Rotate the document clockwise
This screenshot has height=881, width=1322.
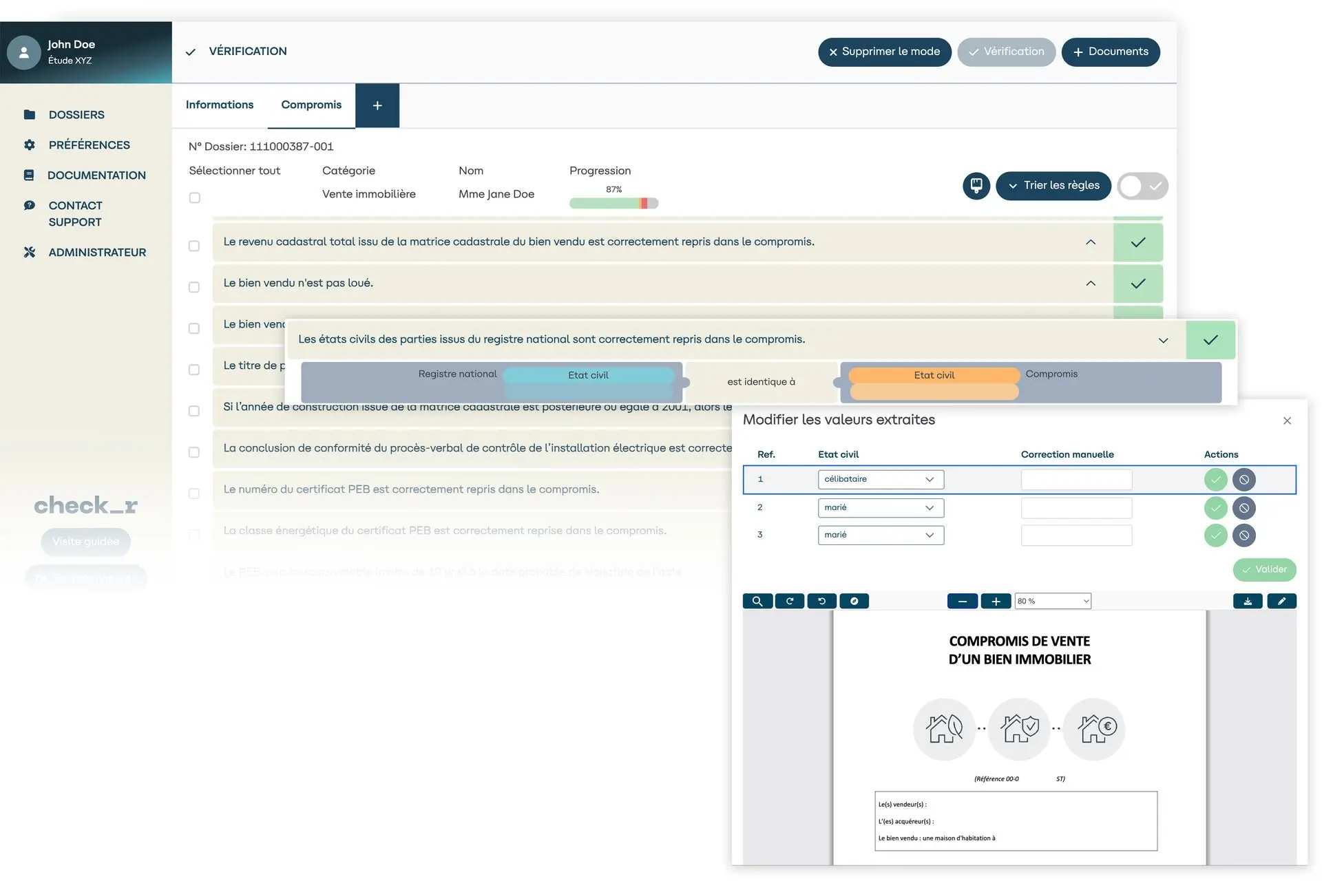click(x=790, y=601)
